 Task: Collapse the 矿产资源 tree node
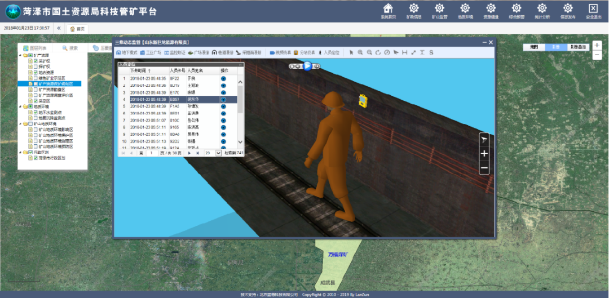pos(20,55)
